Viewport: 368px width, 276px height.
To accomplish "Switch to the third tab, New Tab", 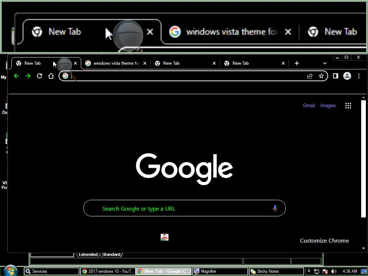I will pos(184,63).
